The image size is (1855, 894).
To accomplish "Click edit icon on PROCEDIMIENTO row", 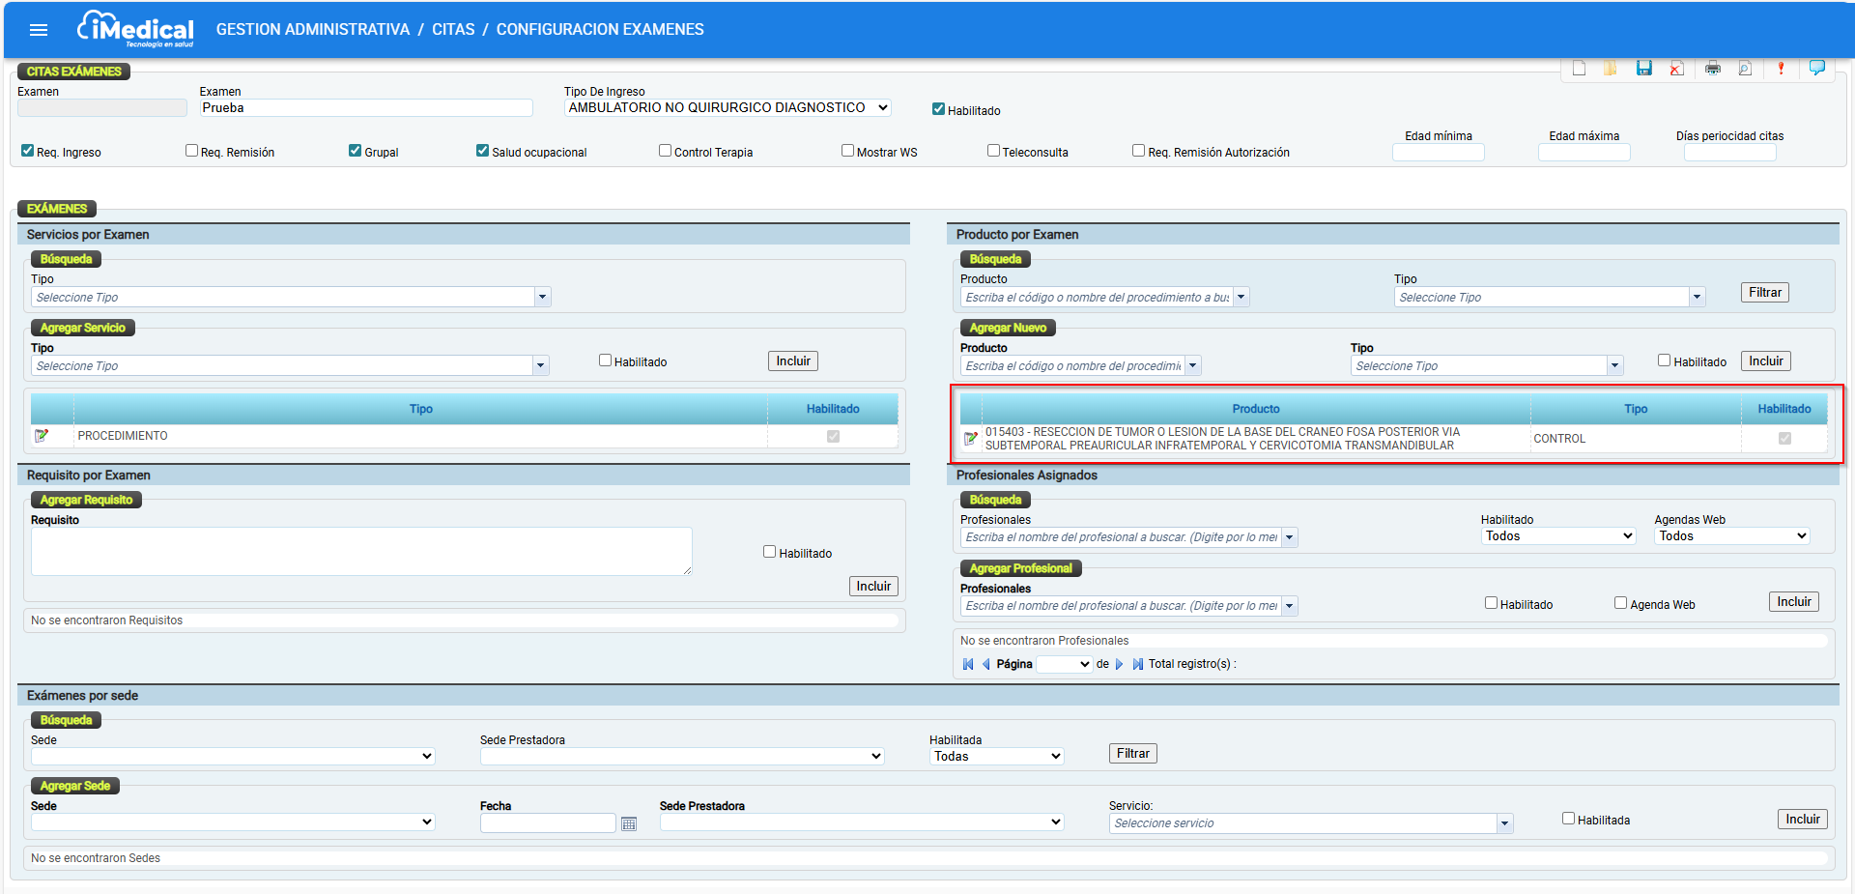I will [x=42, y=436].
